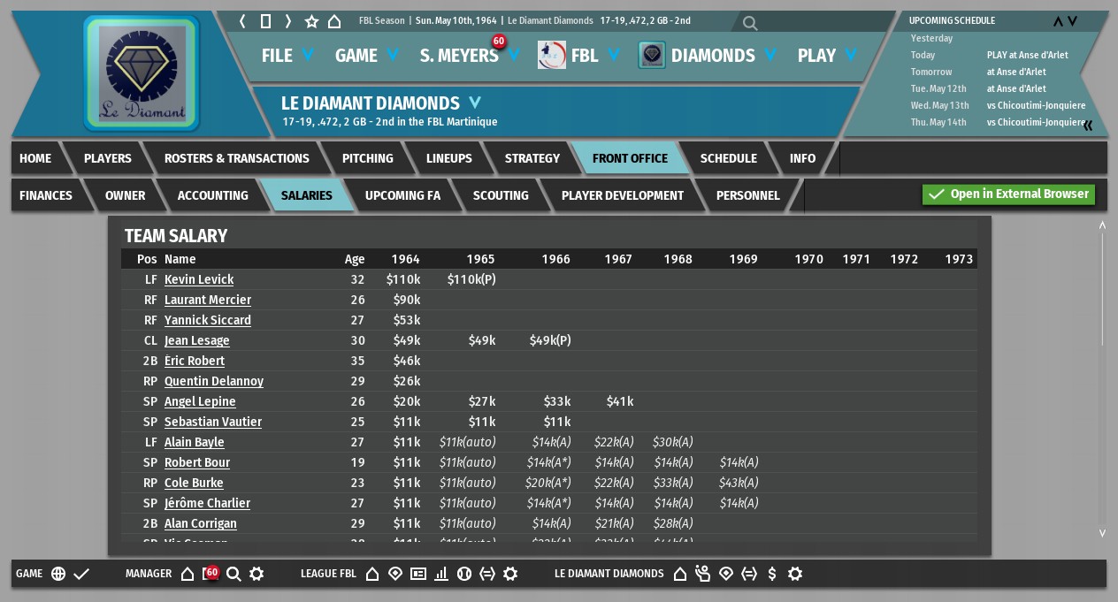Open Angel Lepine player link

point(200,401)
